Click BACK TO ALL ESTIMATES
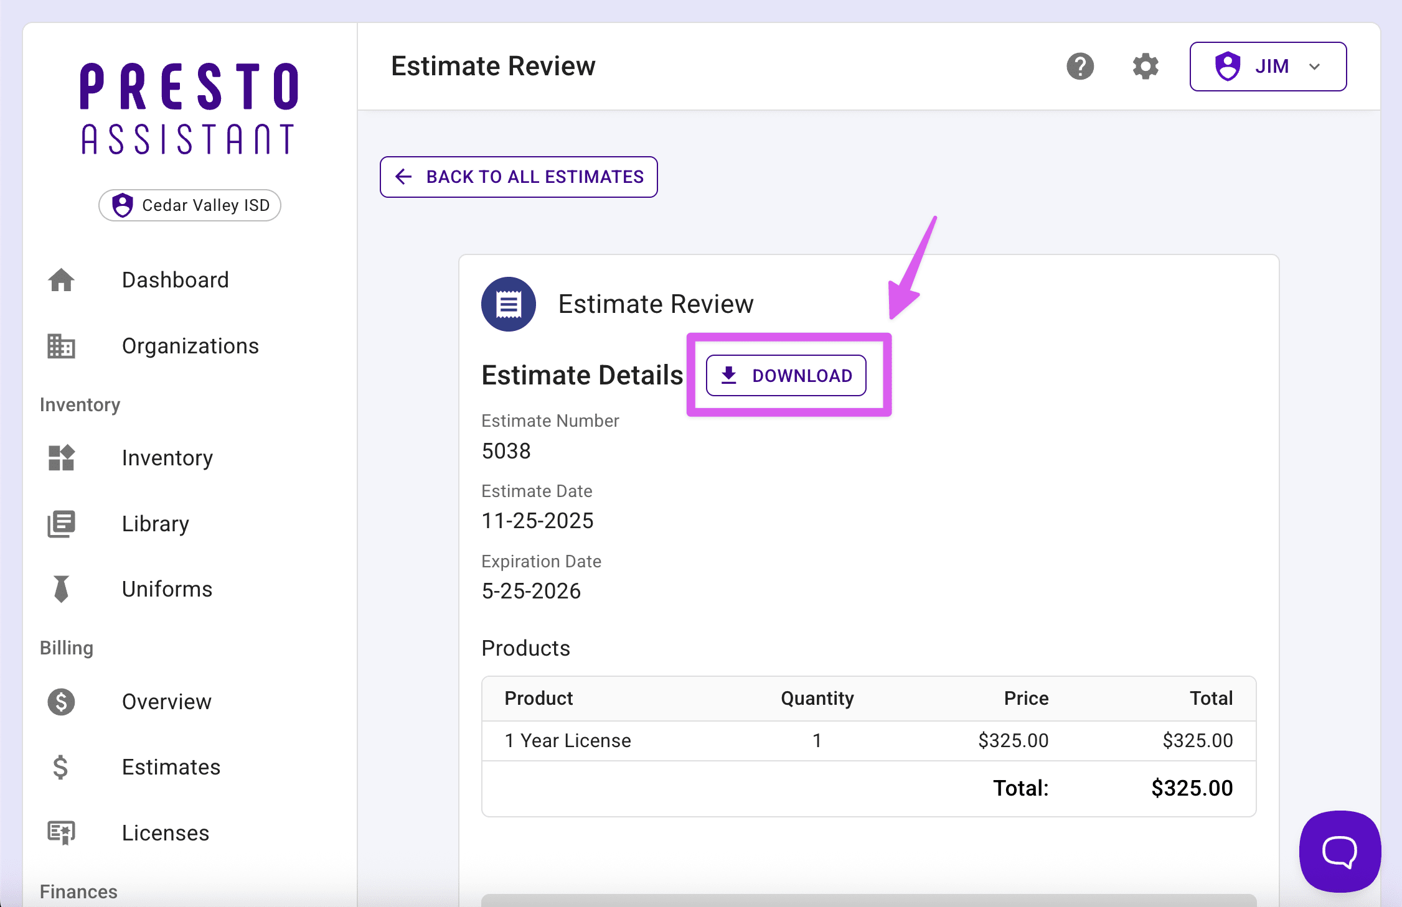The height and width of the screenshot is (907, 1402). click(x=519, y=177)
